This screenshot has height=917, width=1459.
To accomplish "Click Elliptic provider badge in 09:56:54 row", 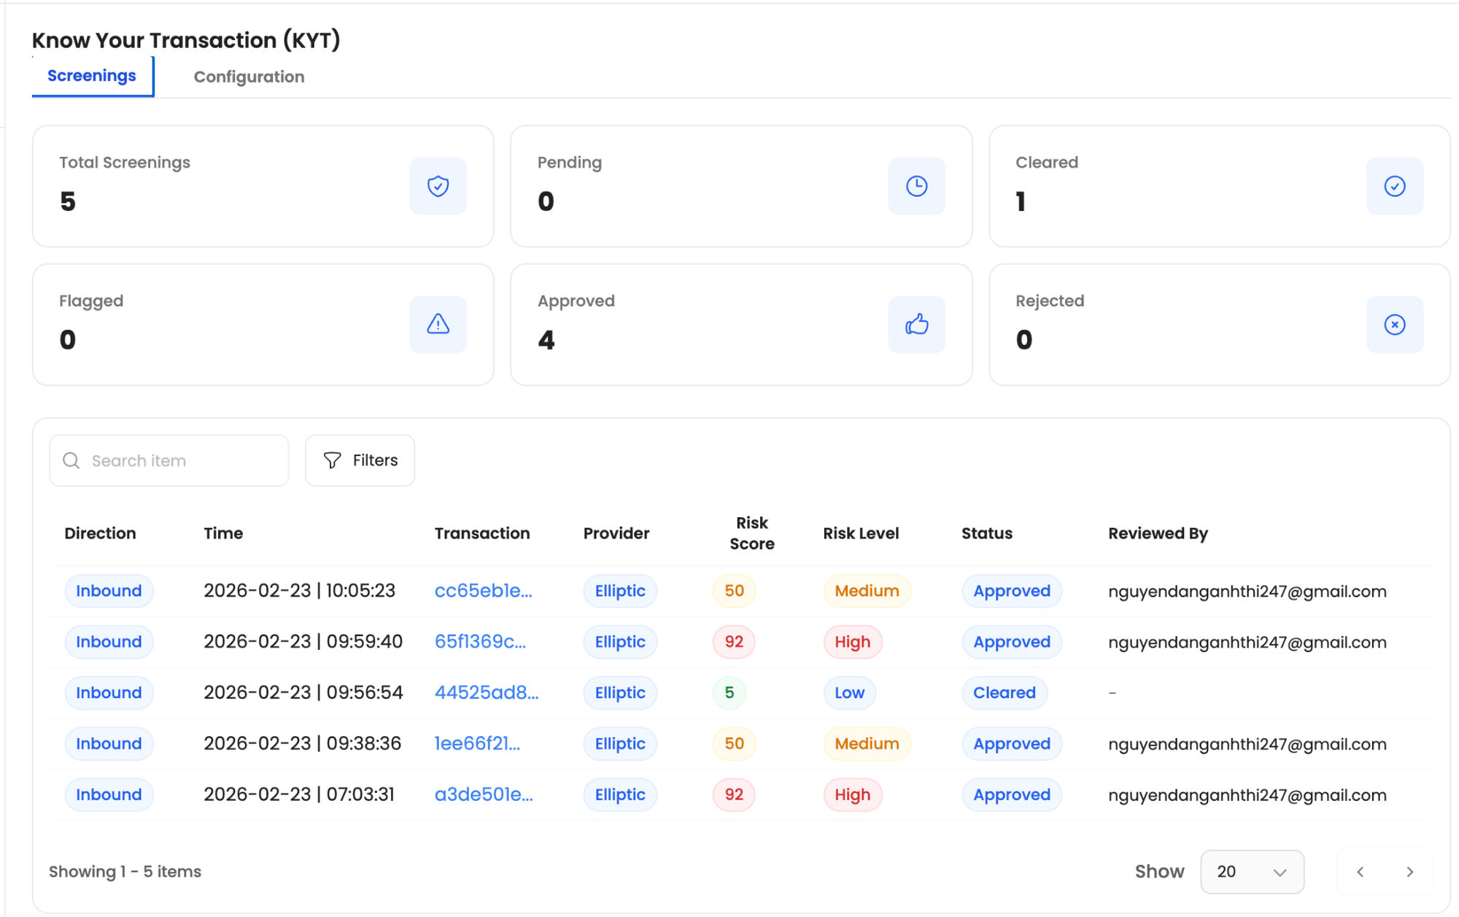I will (620, 692).
